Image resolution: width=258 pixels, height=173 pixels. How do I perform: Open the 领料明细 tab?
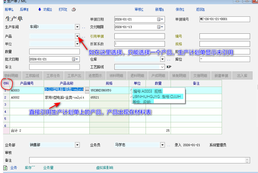(x=116, y=76)
